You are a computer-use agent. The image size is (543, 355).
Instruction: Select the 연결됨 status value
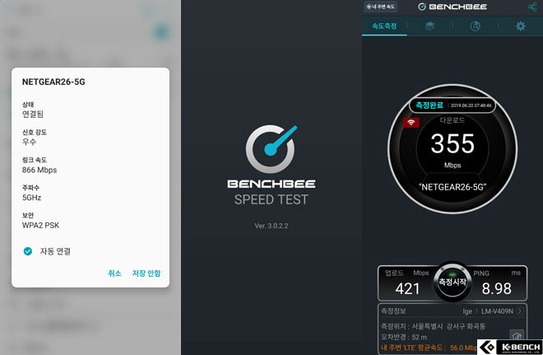point(33,114)
